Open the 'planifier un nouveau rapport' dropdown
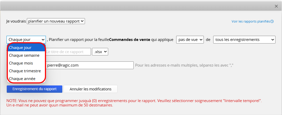The width and height of the screenshot is (282, 115). pos(56,21)
